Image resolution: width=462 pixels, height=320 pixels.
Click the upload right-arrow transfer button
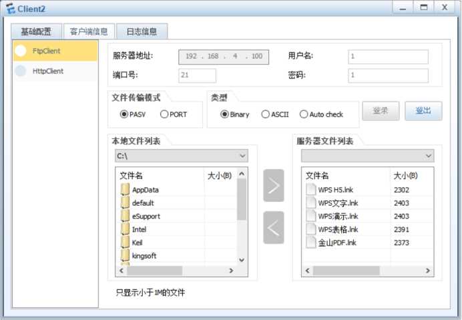pyautogui.click(x=274, y=186)
